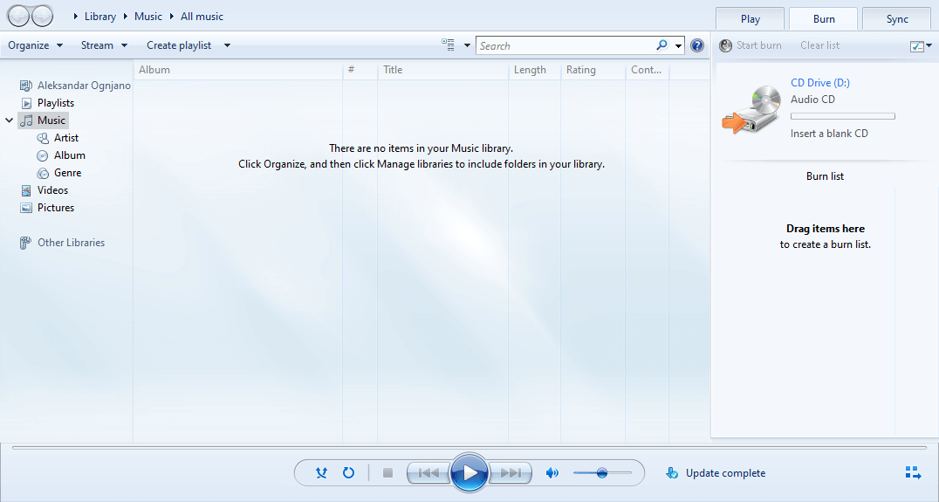The width and height of the screenshot is (939, 502).
Task: Click the Other Libraries icon
Action: pos(25,243)
